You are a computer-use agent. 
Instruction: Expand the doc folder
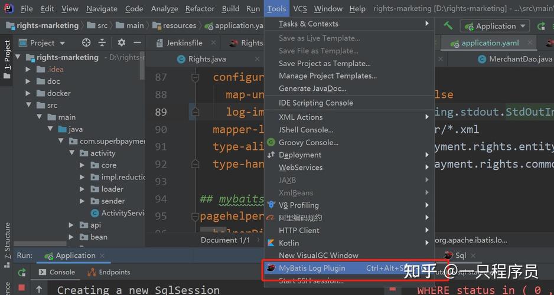28,81
